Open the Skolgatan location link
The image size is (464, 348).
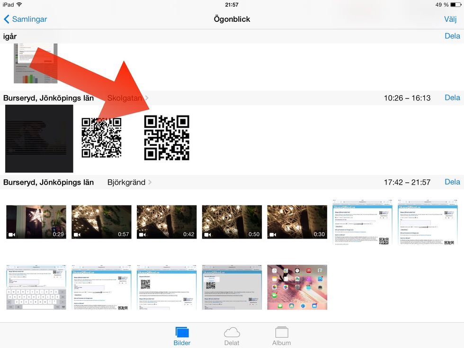(x=127, y=98)
